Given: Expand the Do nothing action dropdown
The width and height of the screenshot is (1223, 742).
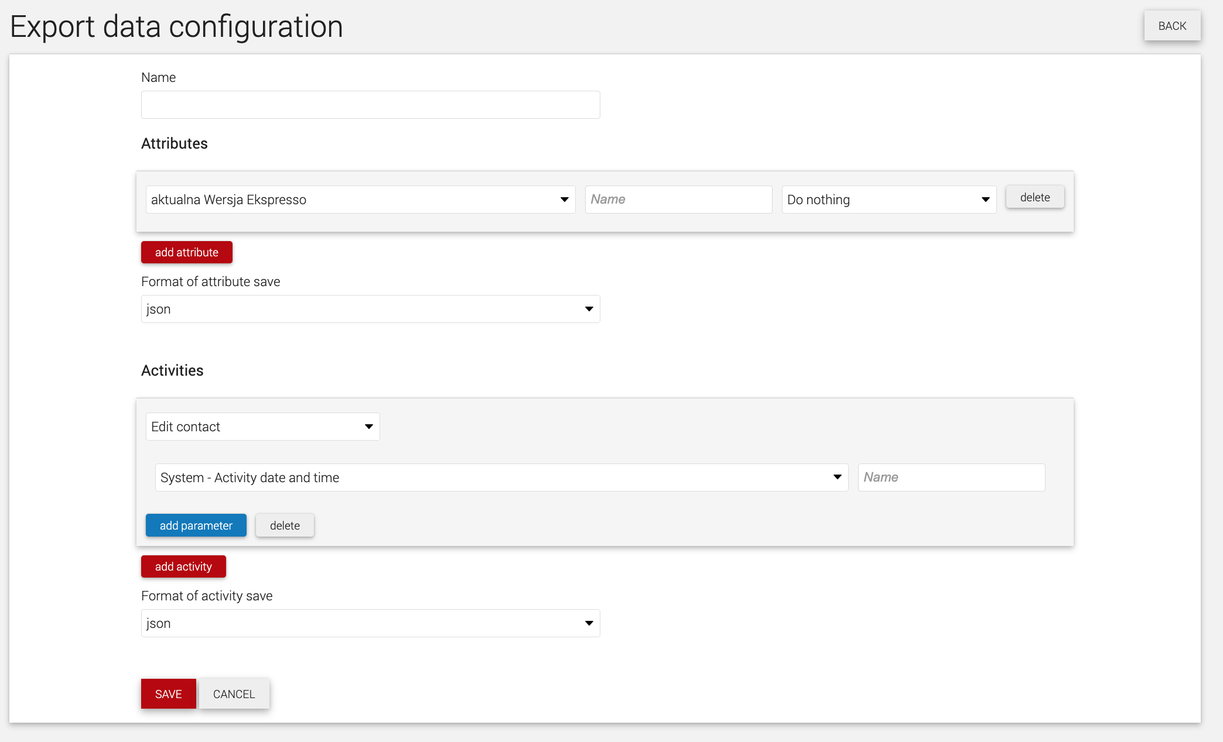Looking at the screenshot, I should coord(889,200).
